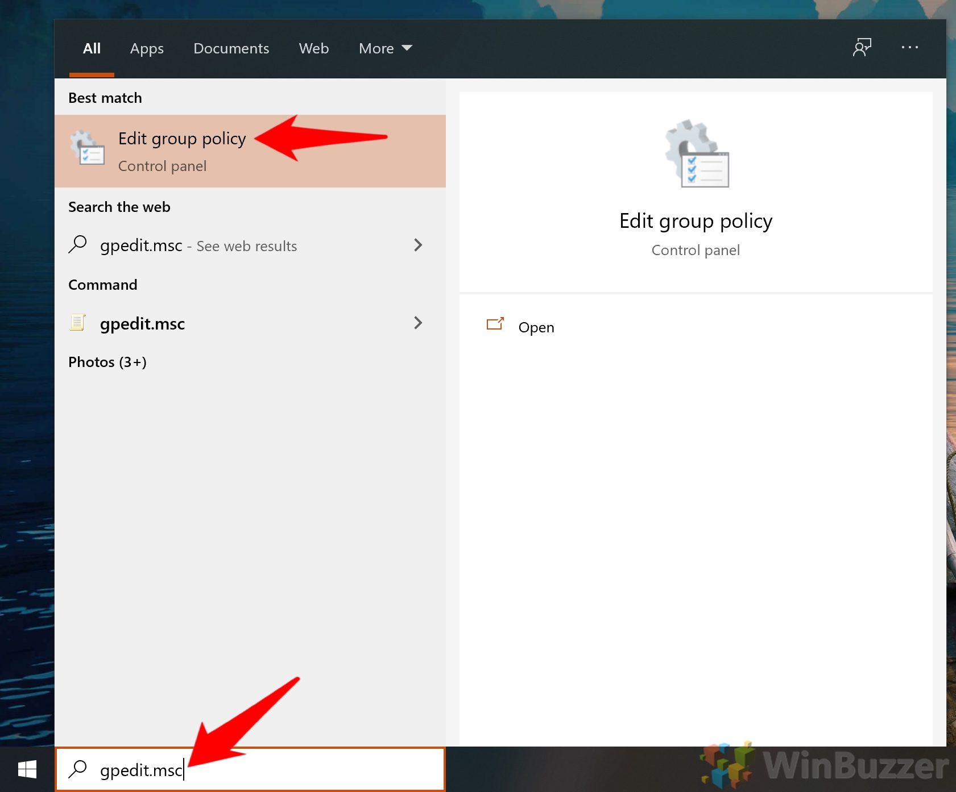This screenshot has width=956, height=792.
Task: Select the All results tab
Action: pos(92,48)
